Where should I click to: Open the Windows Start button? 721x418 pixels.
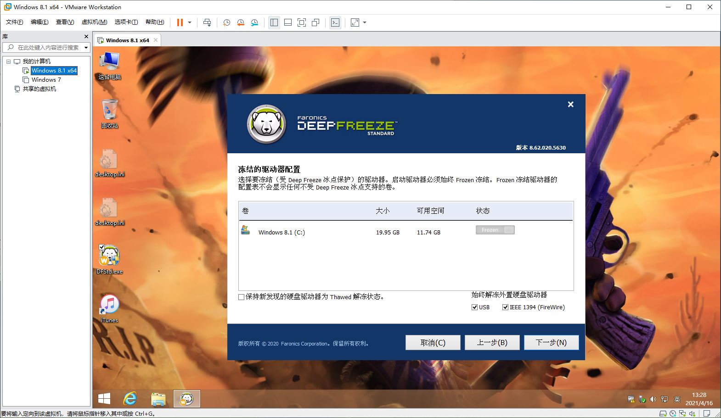(x=104, y=399)
